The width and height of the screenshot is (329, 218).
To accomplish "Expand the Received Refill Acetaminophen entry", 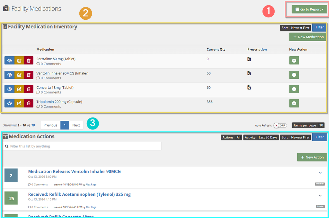I will (x=320, y=195).
